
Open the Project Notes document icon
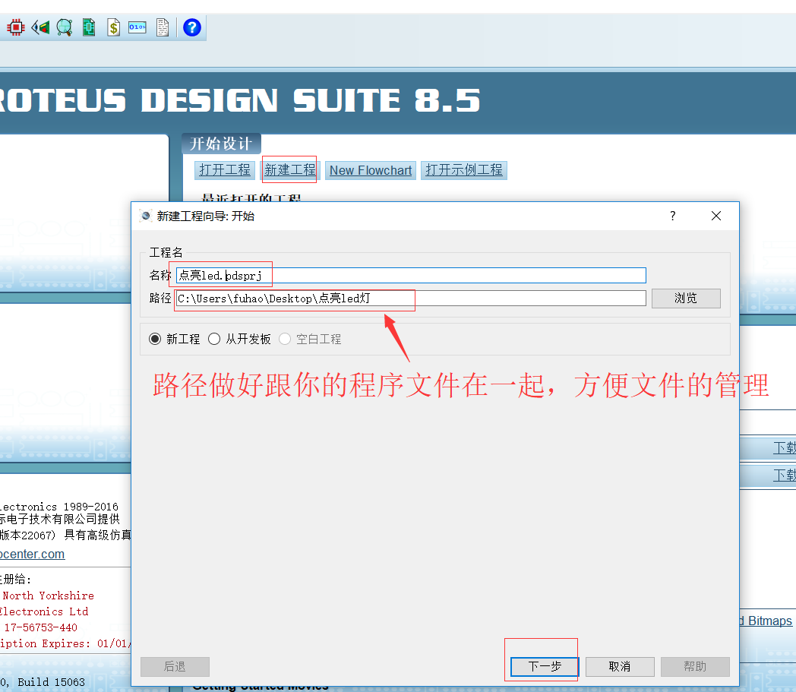(x=163, y=27)
